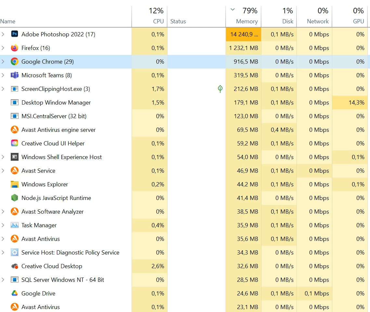Click Windows Shell Experience Host's 0,1% GPU value
Image resolution: width=370 pixels, height=312 pixels.
pyautogui.click(x=350, y=157)
